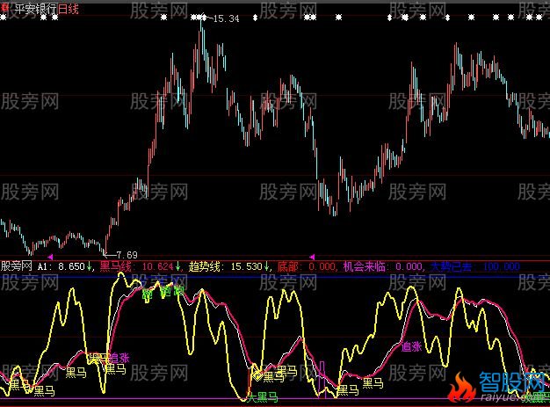Click the yellow 趋势线 indicator label
This screenshot has width=550, height=407.
(x=205, y=266)
